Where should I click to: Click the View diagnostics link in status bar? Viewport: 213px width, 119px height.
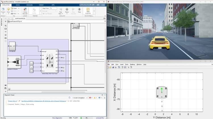[x=58, y=118]
